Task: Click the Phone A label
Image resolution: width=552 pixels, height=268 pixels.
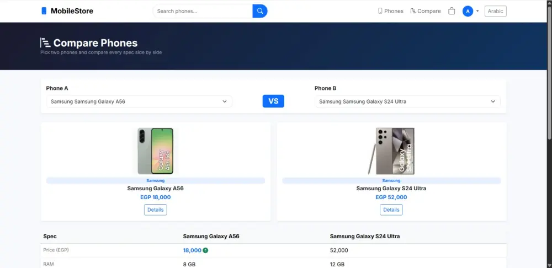Action: click(57, 88)
